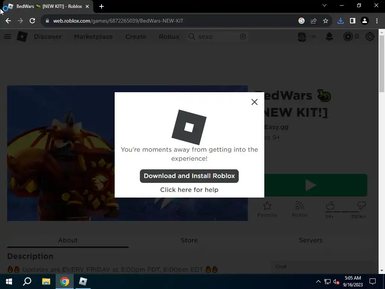Image resolution: width=385 pixels, height=289 pixels.
Task: Favorite the BedWars experience
Action: click(x=267, y=209)
